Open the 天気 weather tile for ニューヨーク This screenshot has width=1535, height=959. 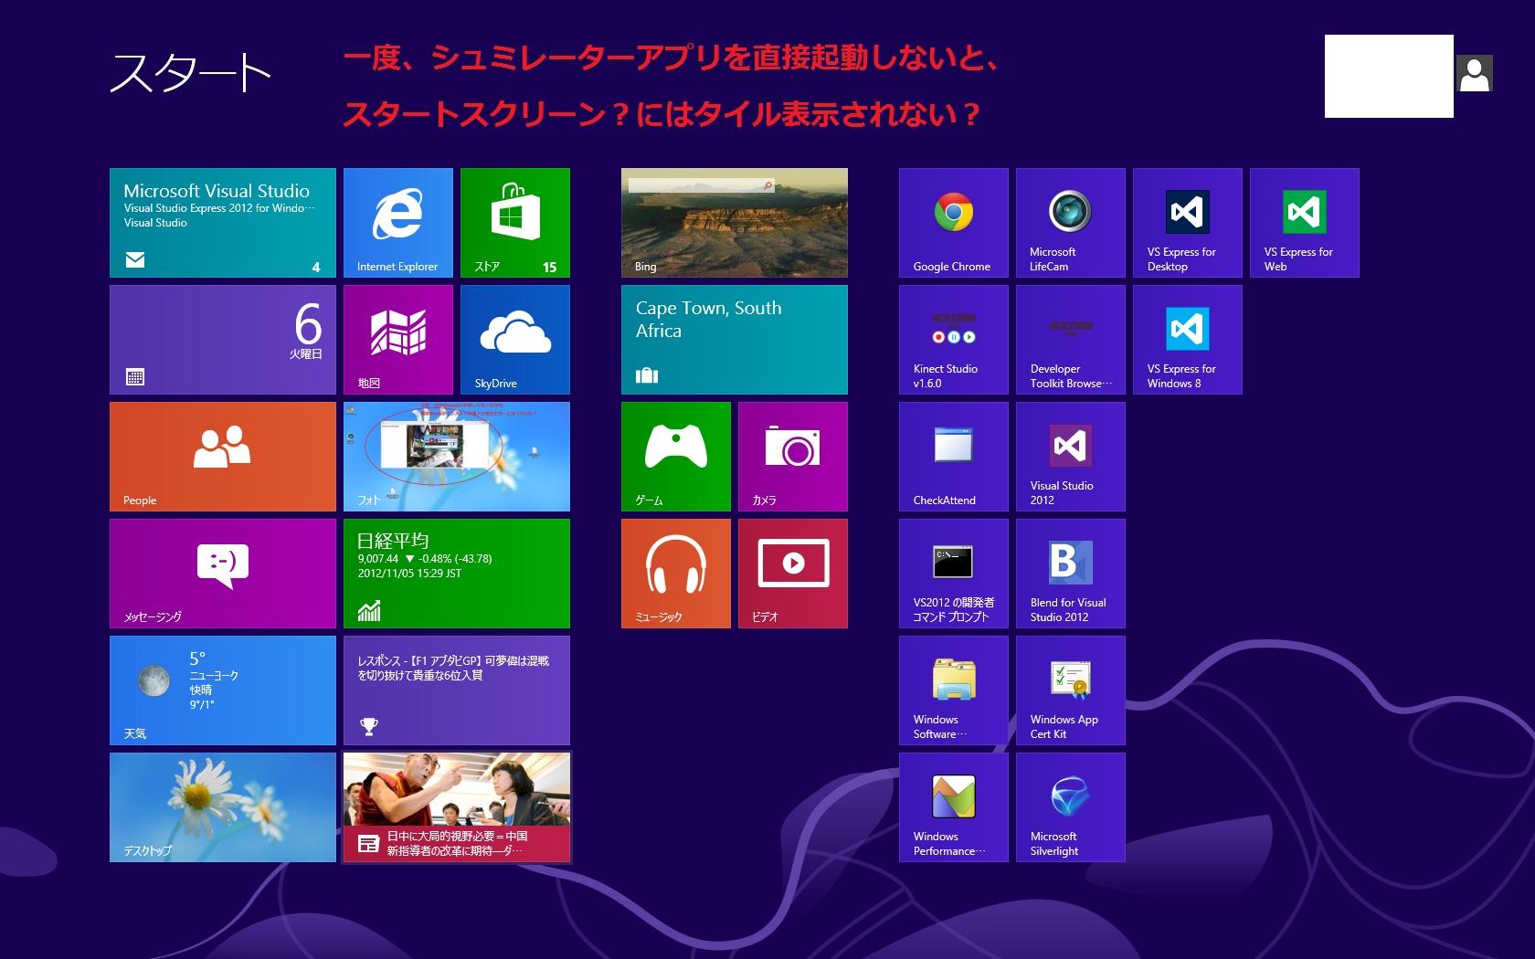tap(223, 690)
